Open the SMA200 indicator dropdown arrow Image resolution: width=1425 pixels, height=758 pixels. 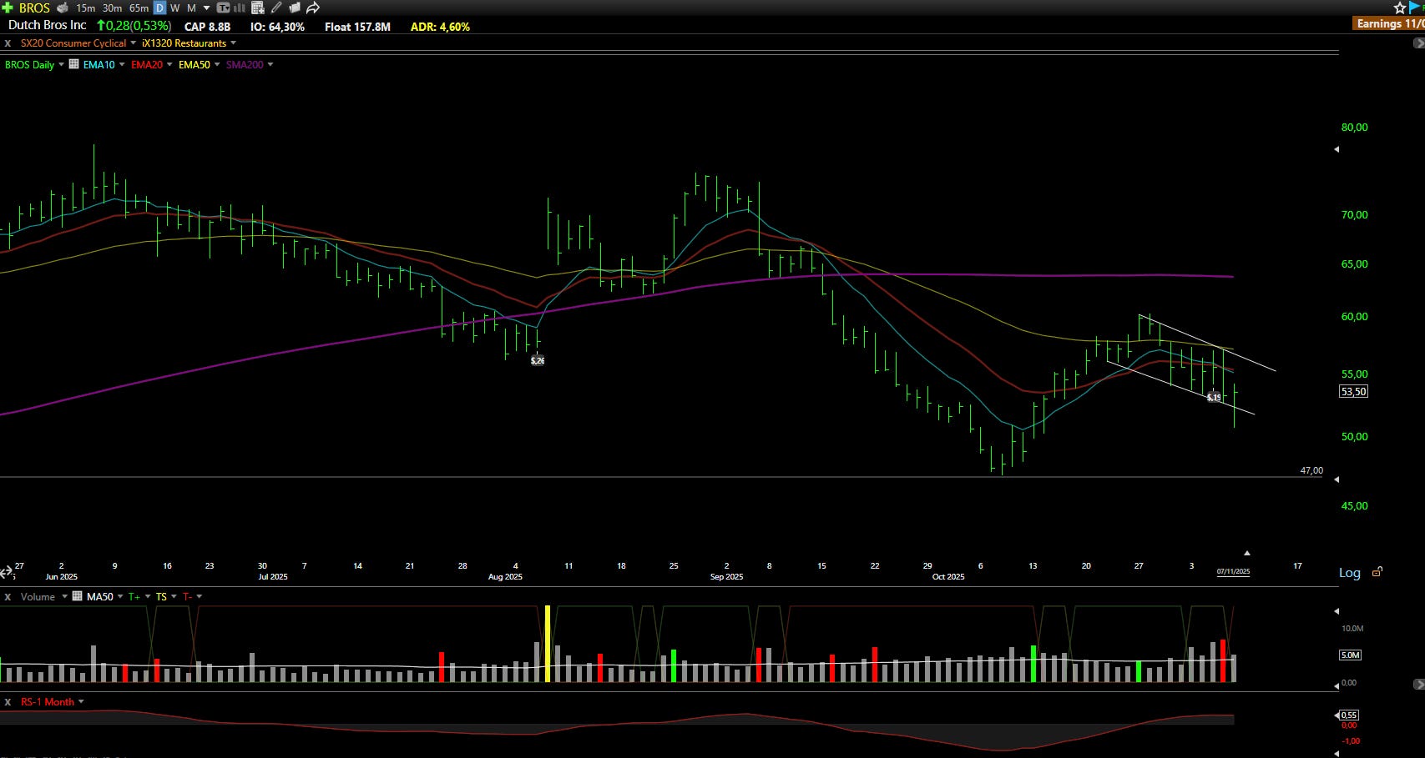[270, 64]
